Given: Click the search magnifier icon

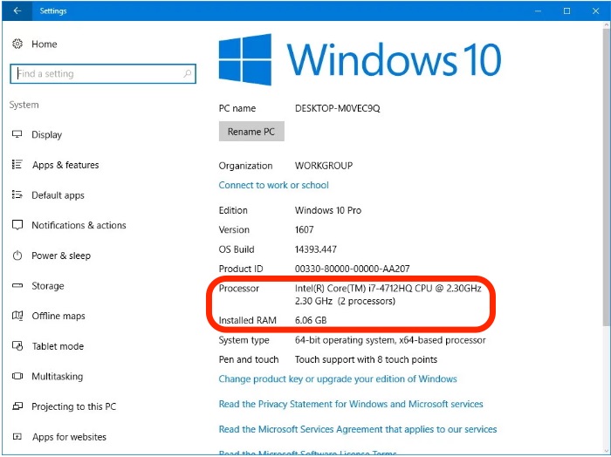Looking at the screenshot, I should (187, 73).
